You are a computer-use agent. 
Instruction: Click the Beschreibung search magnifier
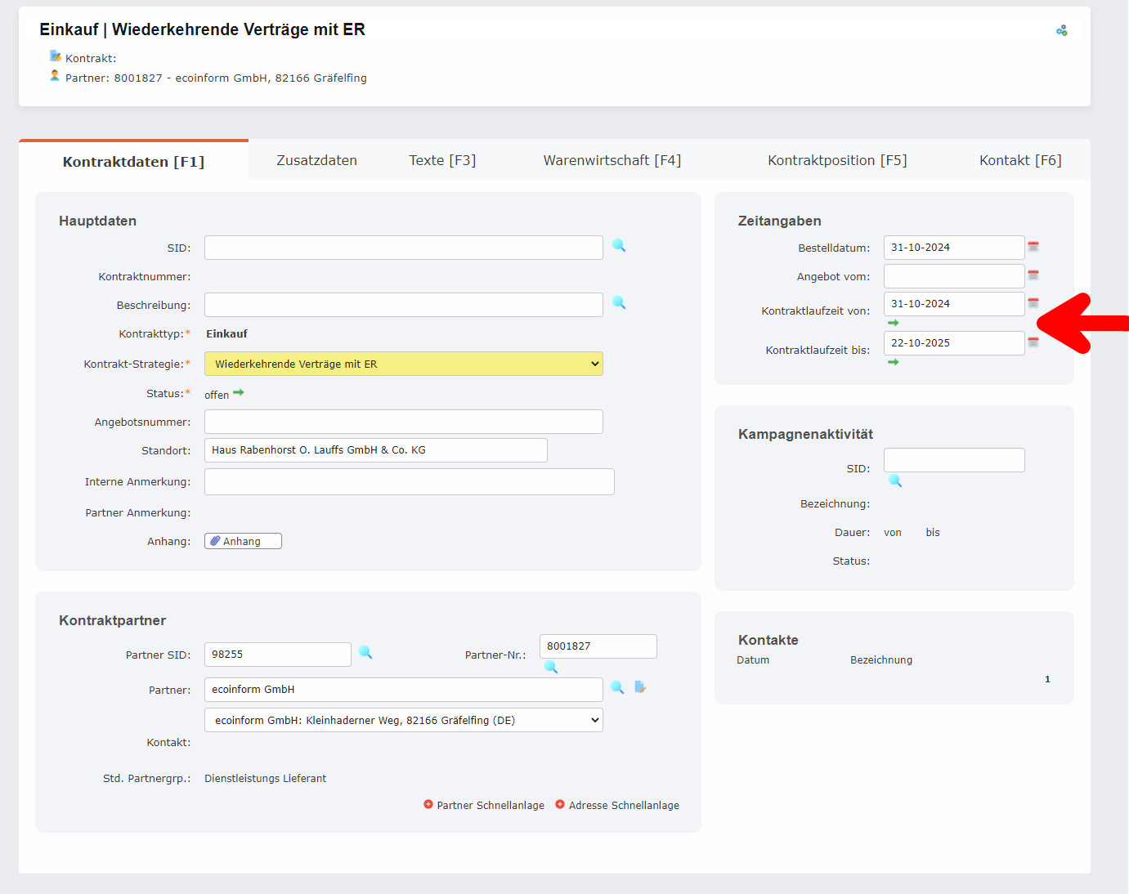619,302
